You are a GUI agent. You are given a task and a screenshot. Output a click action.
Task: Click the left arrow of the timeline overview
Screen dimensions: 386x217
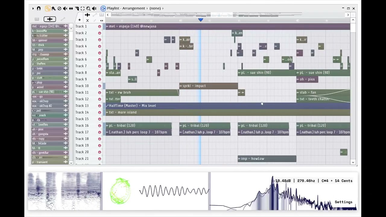[108, 15]
